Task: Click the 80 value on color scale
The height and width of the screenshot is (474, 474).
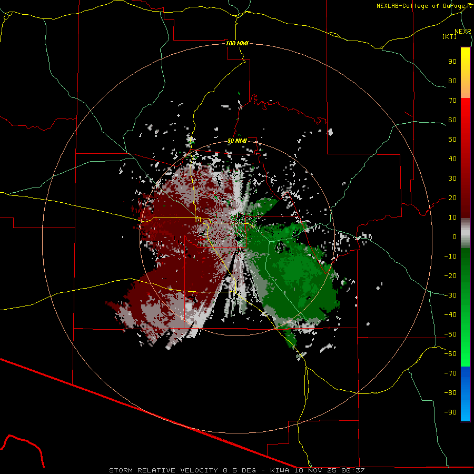Action: click(x=452, y=81)
